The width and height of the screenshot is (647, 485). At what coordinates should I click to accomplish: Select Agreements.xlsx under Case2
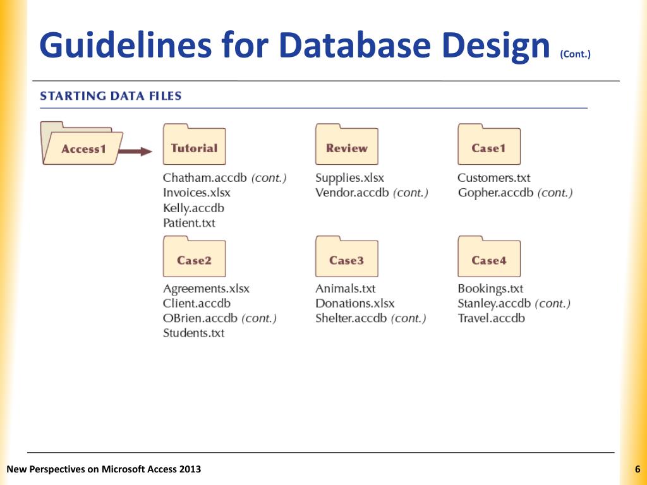(x=206, y=289)
